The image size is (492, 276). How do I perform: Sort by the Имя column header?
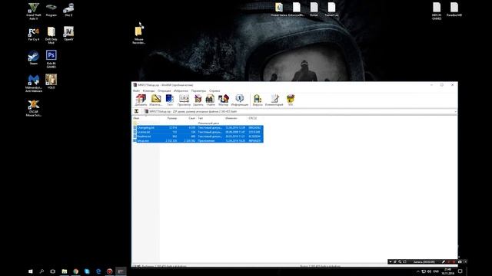click(x=136, y=118)
